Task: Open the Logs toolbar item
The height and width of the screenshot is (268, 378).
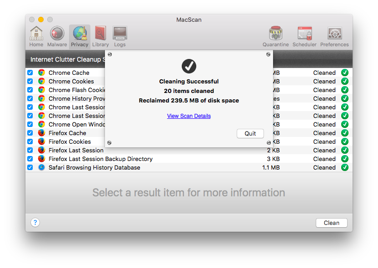Action: pyautogui.click(x=120, y=37)
